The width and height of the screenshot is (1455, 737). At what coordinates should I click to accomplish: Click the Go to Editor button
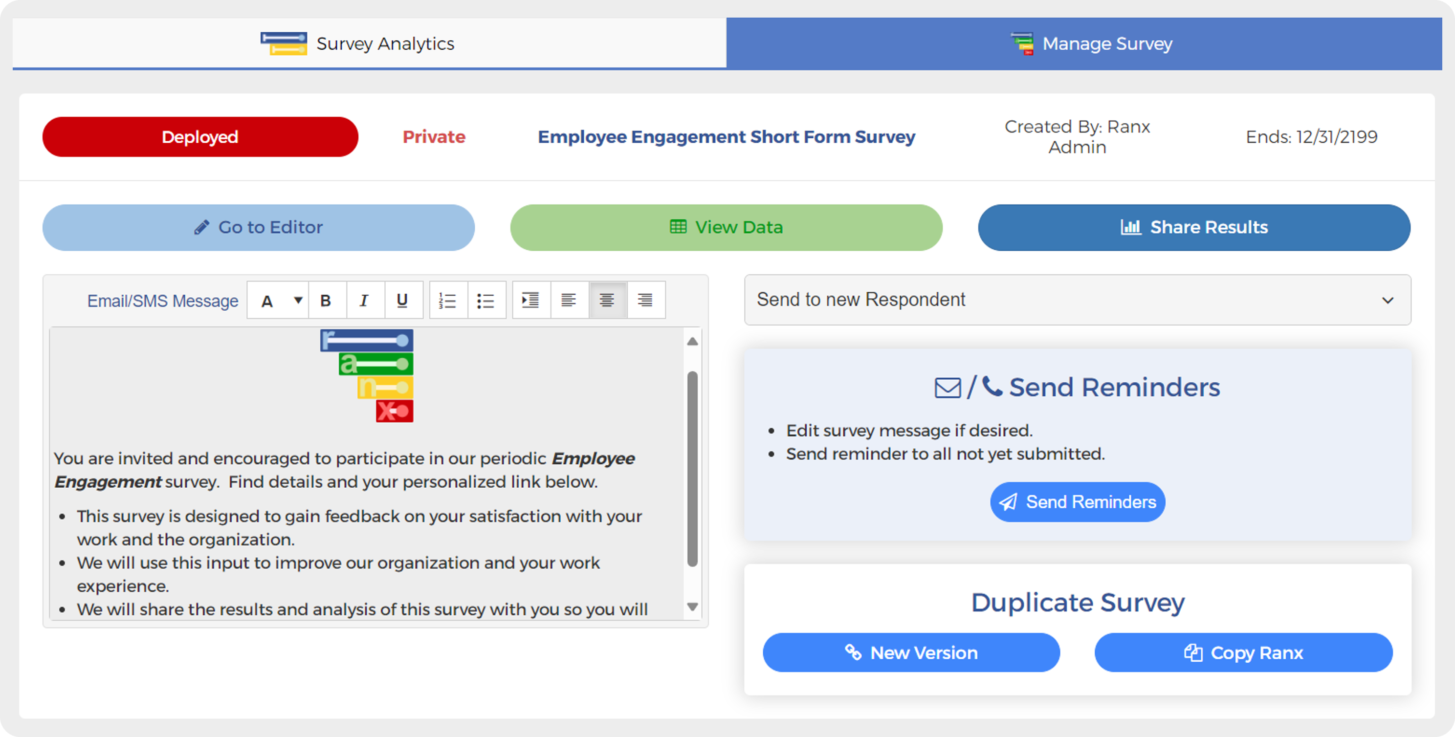coord(259,228)
